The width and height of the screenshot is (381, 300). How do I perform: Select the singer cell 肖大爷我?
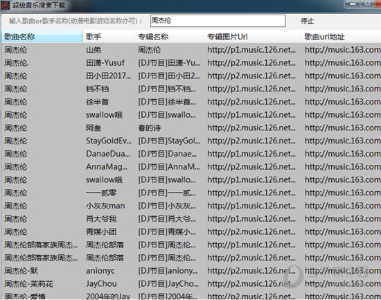[101, 219]
